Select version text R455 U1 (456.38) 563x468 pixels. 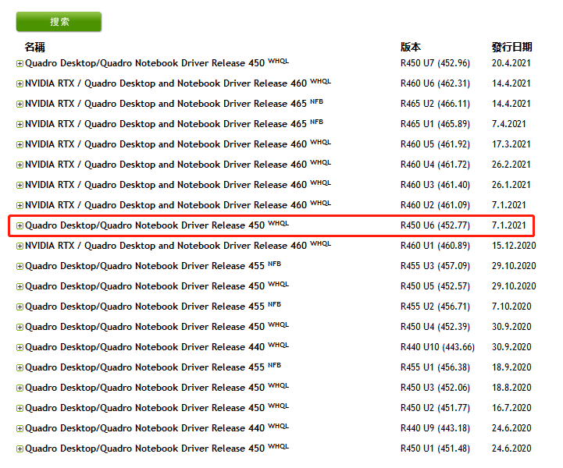pos(435,367)
